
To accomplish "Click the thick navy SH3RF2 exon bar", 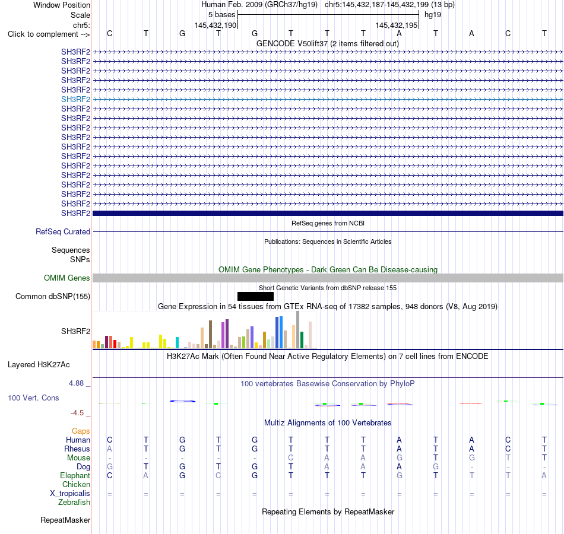I will pos(328,213).
